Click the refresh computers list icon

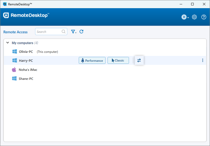(x=82, y=32)
